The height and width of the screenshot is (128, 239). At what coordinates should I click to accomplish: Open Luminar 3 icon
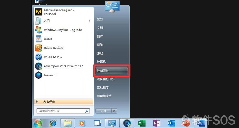click(39, 75)
